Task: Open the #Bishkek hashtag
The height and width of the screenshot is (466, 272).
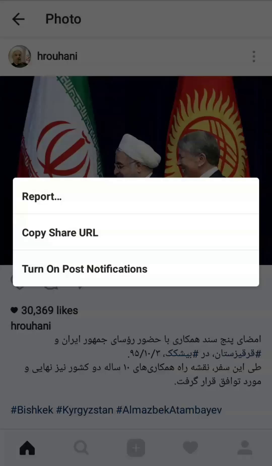Action: [x=32, y=410]
